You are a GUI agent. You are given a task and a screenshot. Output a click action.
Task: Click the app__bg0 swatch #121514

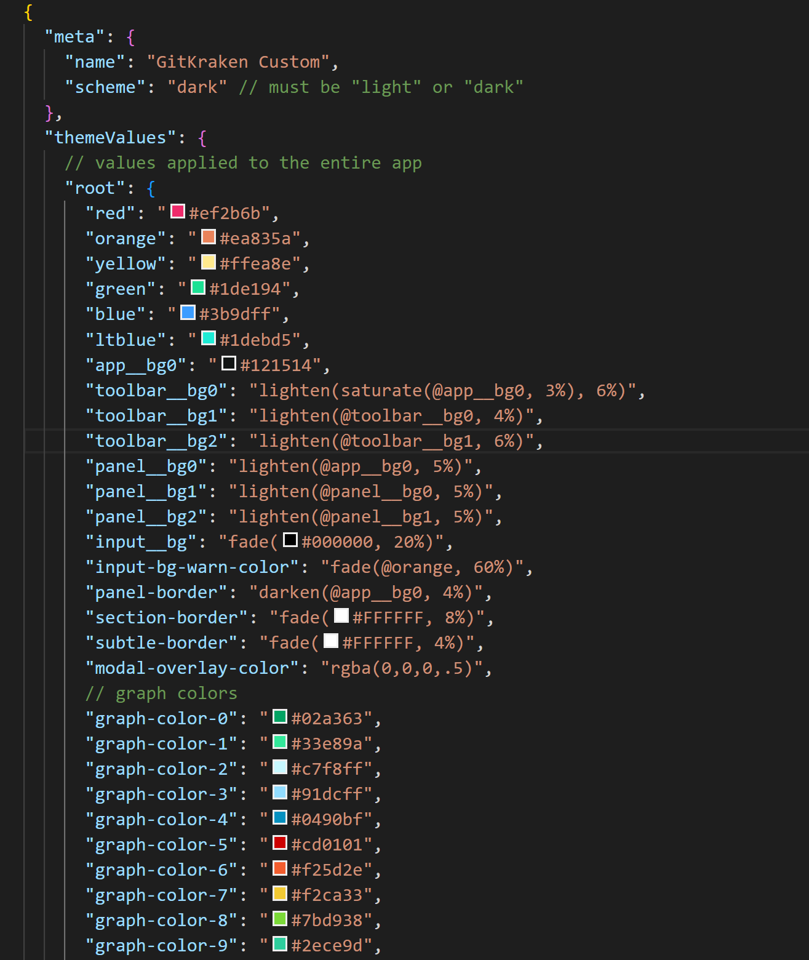coord(229,363)
